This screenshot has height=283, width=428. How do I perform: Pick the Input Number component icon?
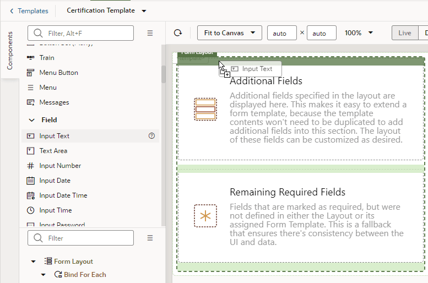pyautogui.click(x=31, y=166)
